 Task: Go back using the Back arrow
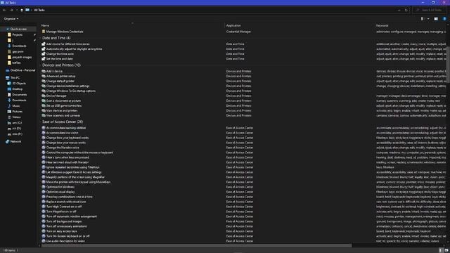pos(5,10)
